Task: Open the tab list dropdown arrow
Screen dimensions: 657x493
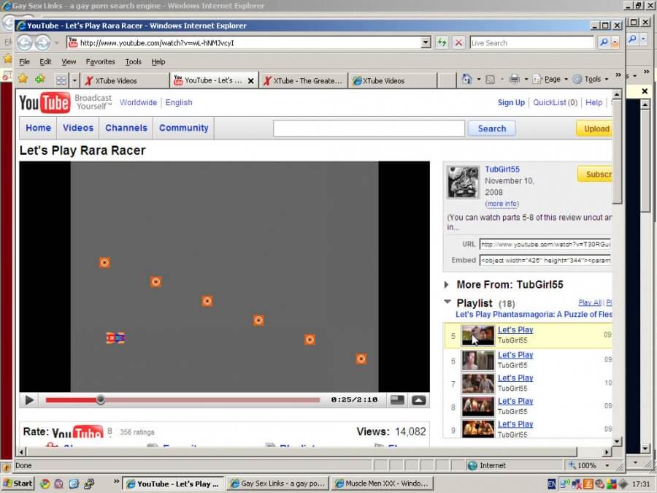Action: coord(74,80)
